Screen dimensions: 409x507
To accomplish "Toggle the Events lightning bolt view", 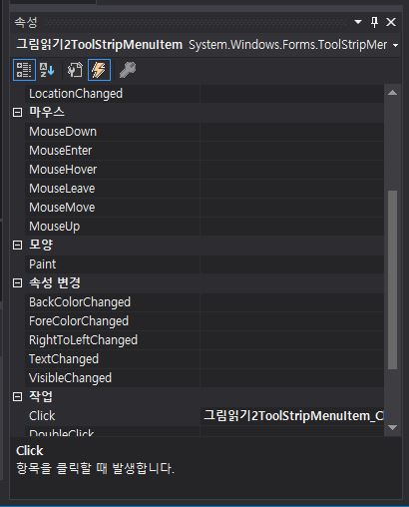I will click(x=99, y=70).
